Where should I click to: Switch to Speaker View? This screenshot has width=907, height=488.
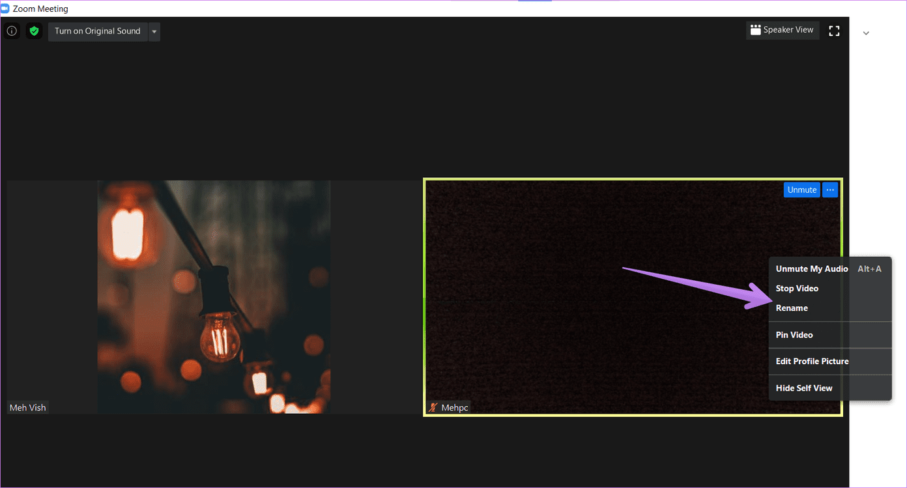pos(782,30)
